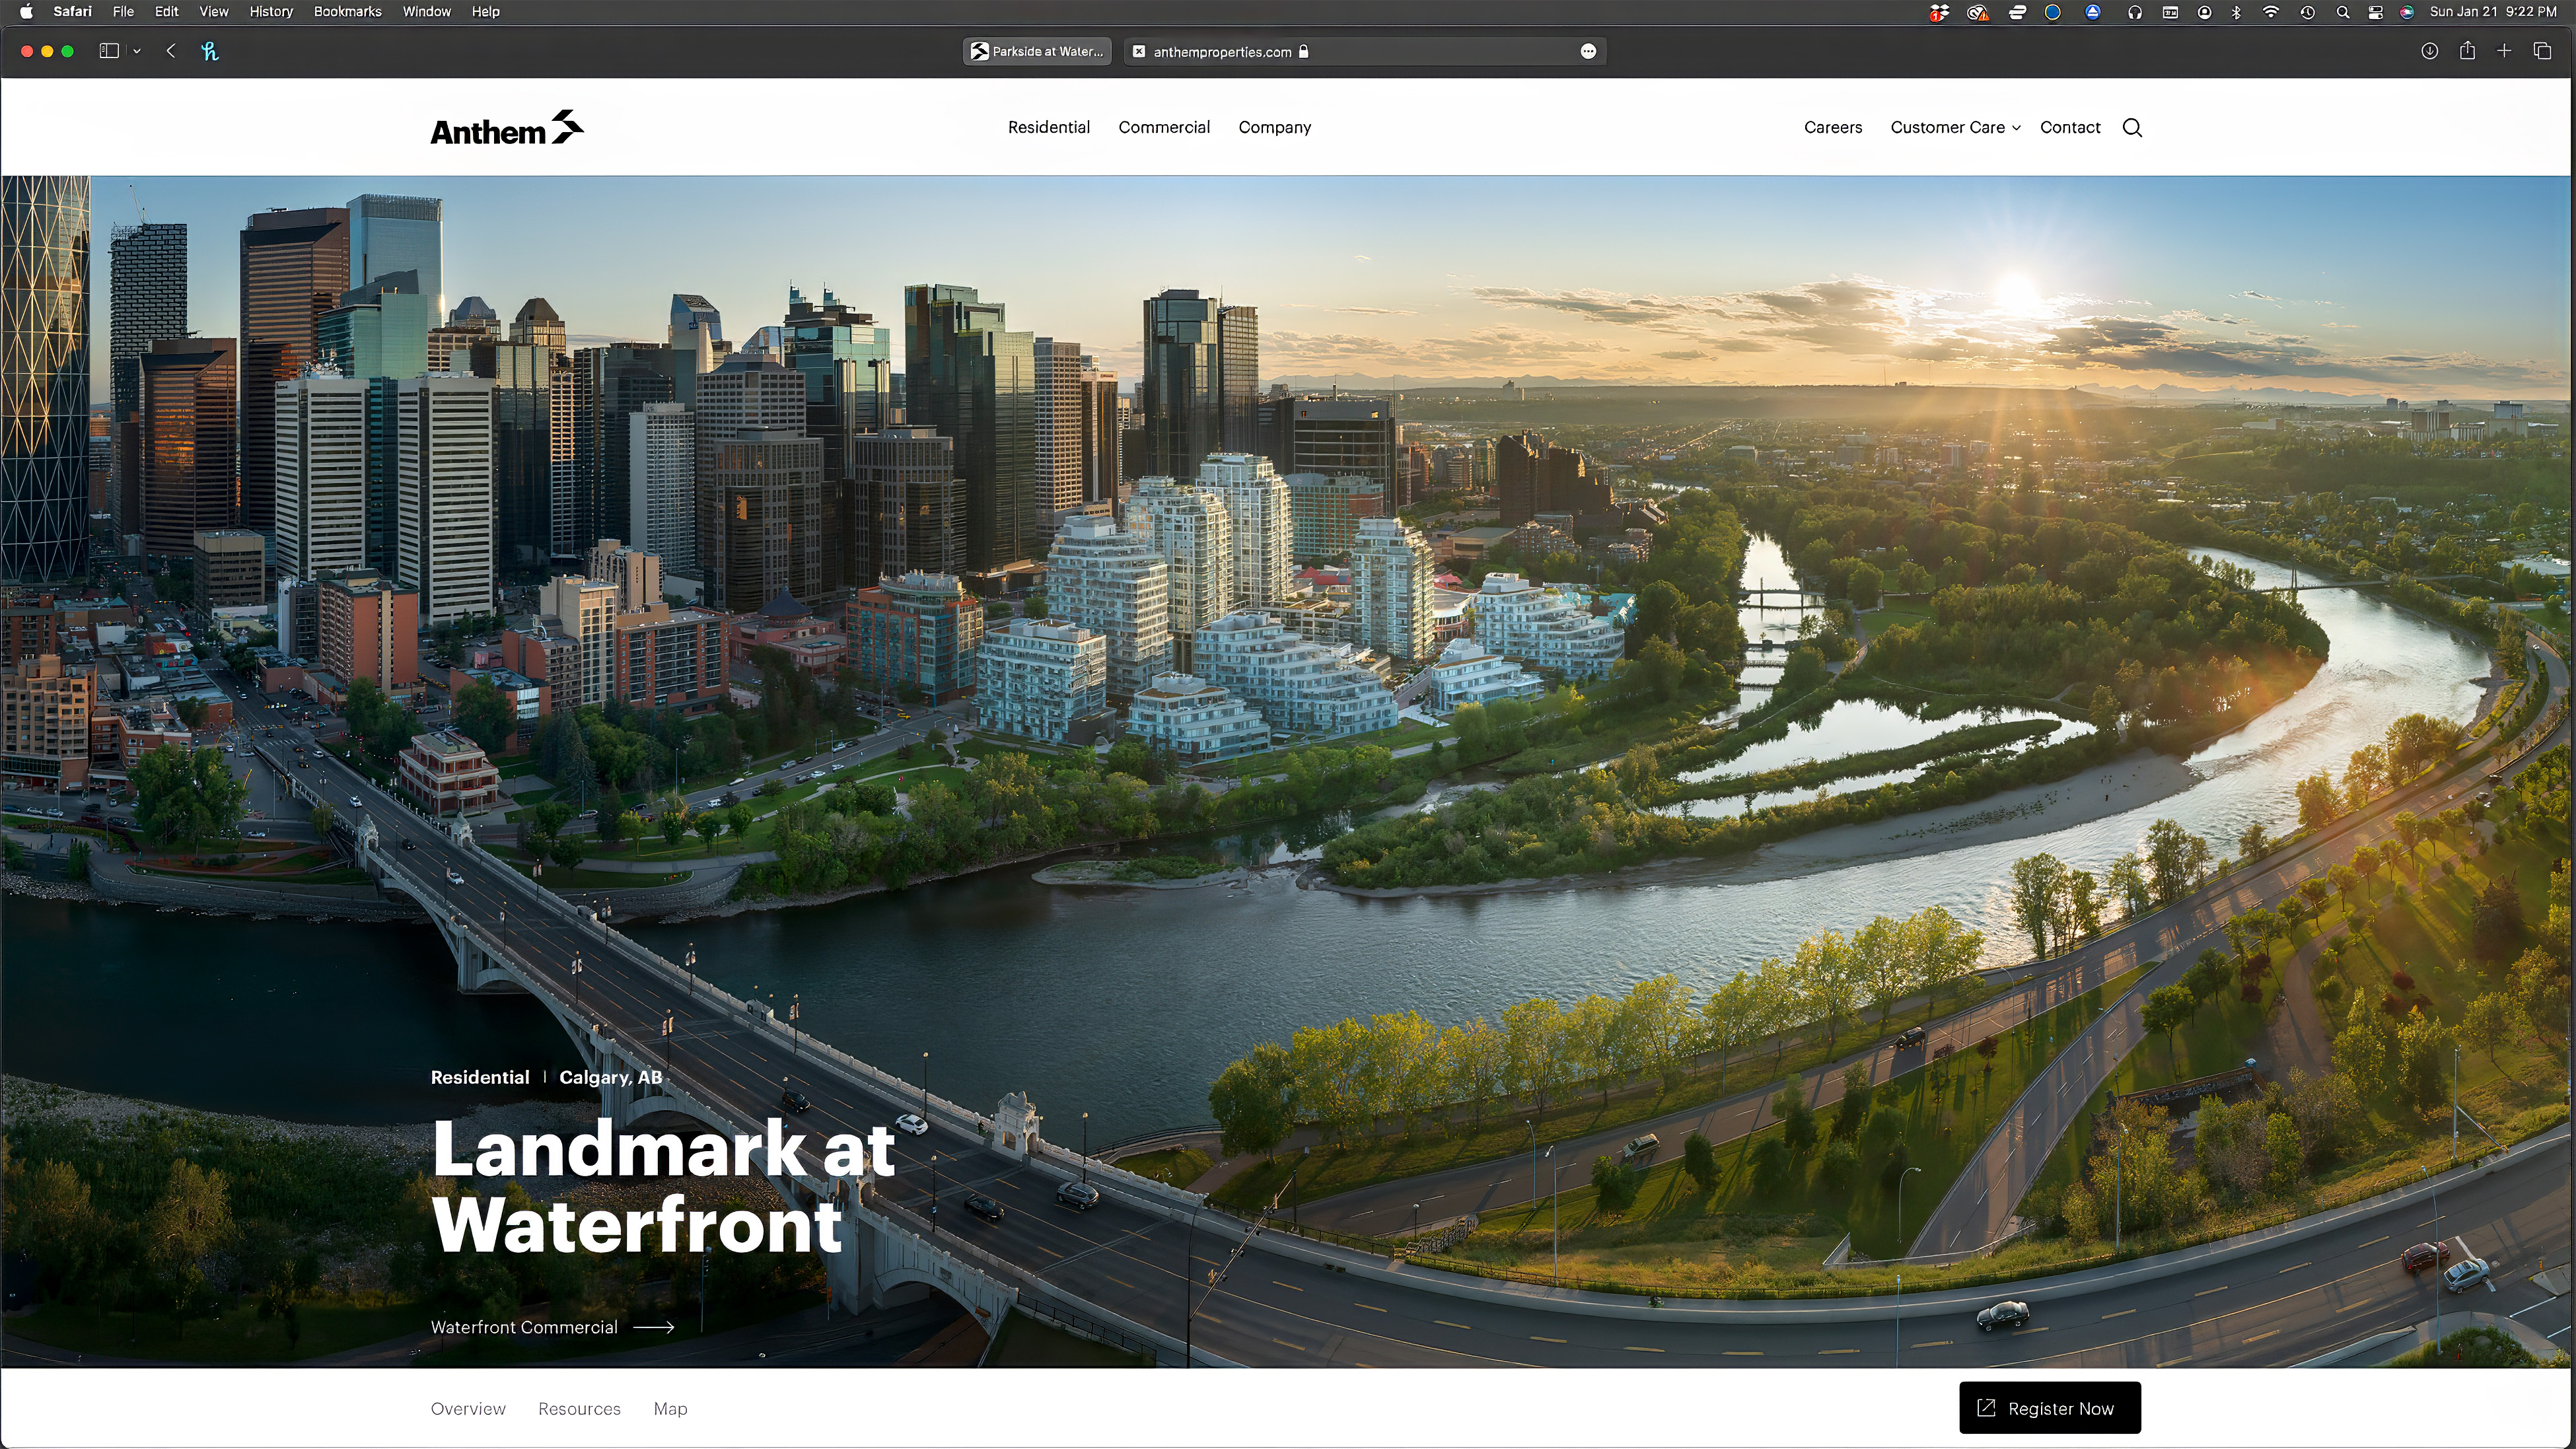This screenshot has width=2576, height=1449.
Task: Add a new tab with plus icon
Action: (x=2504, y=51)
